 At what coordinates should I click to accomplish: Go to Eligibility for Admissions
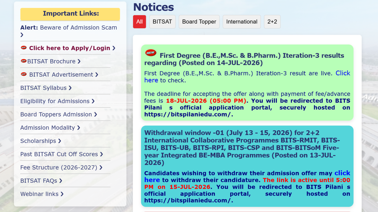click(55, 101)
